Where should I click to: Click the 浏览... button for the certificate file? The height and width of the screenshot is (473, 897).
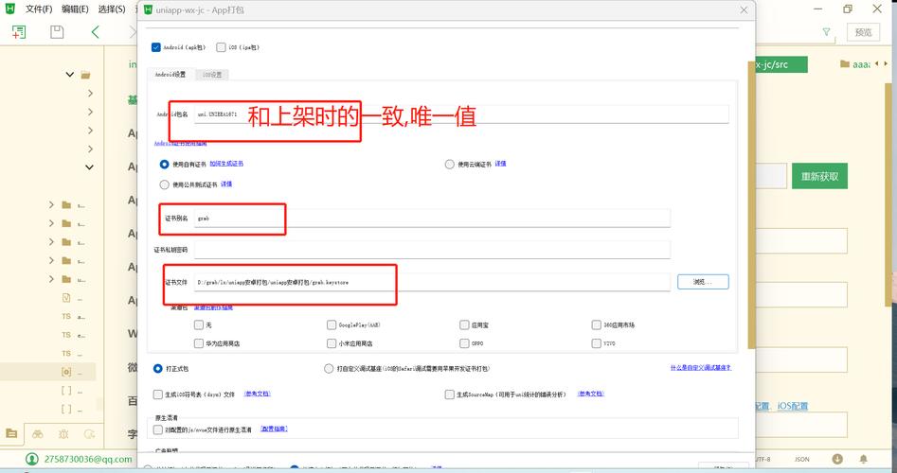pyautogui.click(x=702, y=282)
